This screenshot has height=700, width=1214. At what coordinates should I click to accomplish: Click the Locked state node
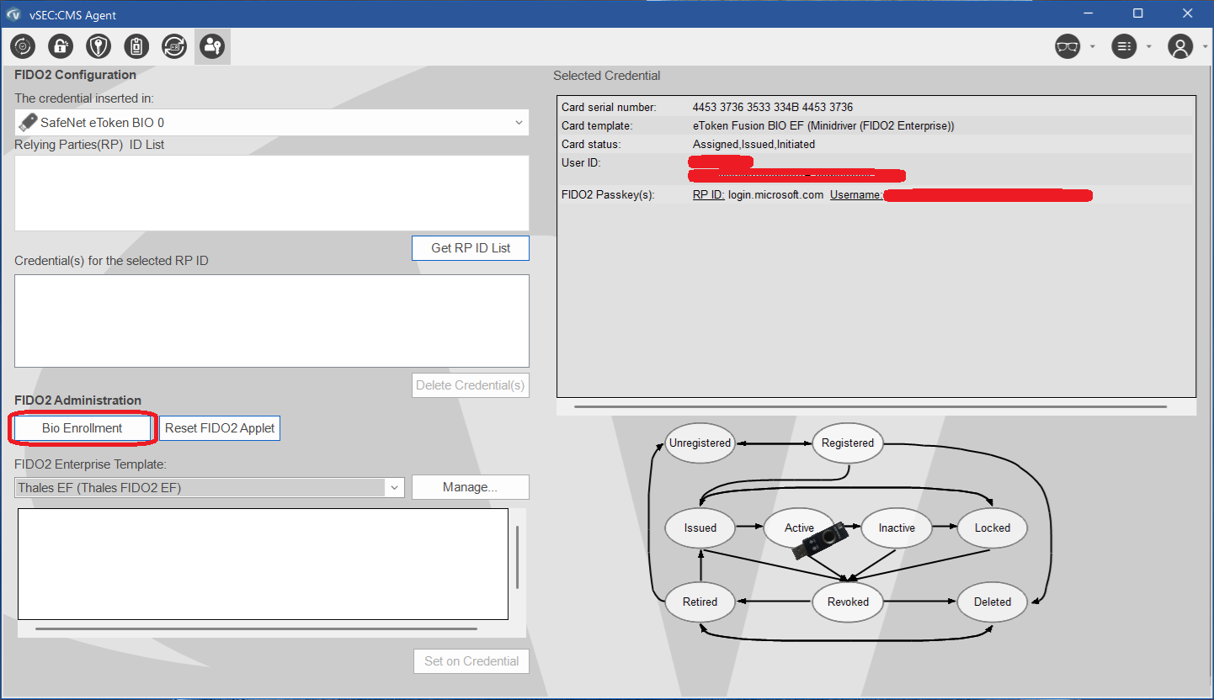993,528
